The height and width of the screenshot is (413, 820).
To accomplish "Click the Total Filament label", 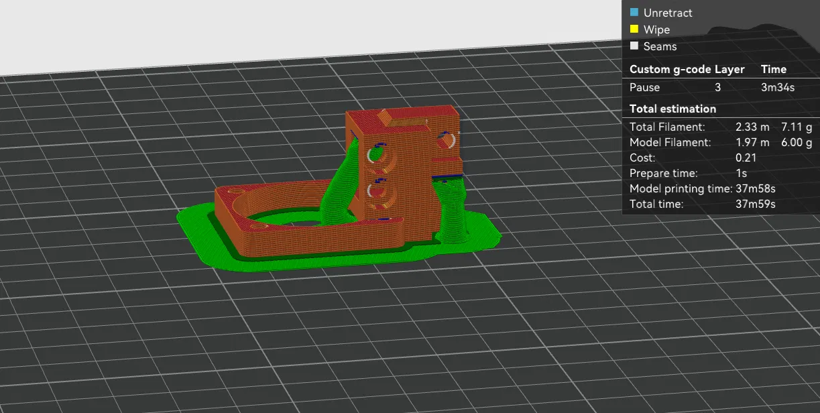I will [667, 127].
